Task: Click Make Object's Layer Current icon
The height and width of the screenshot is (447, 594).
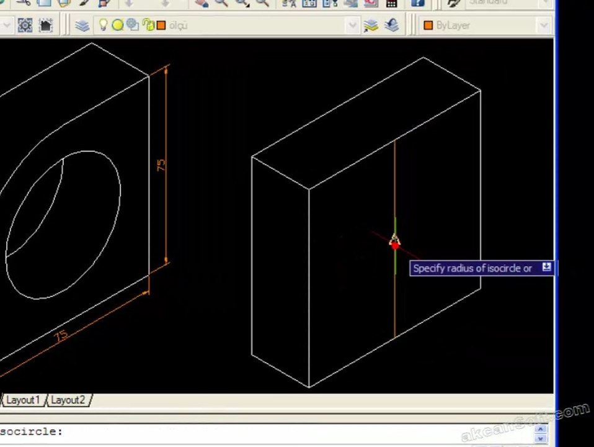Action: point(371,25)
